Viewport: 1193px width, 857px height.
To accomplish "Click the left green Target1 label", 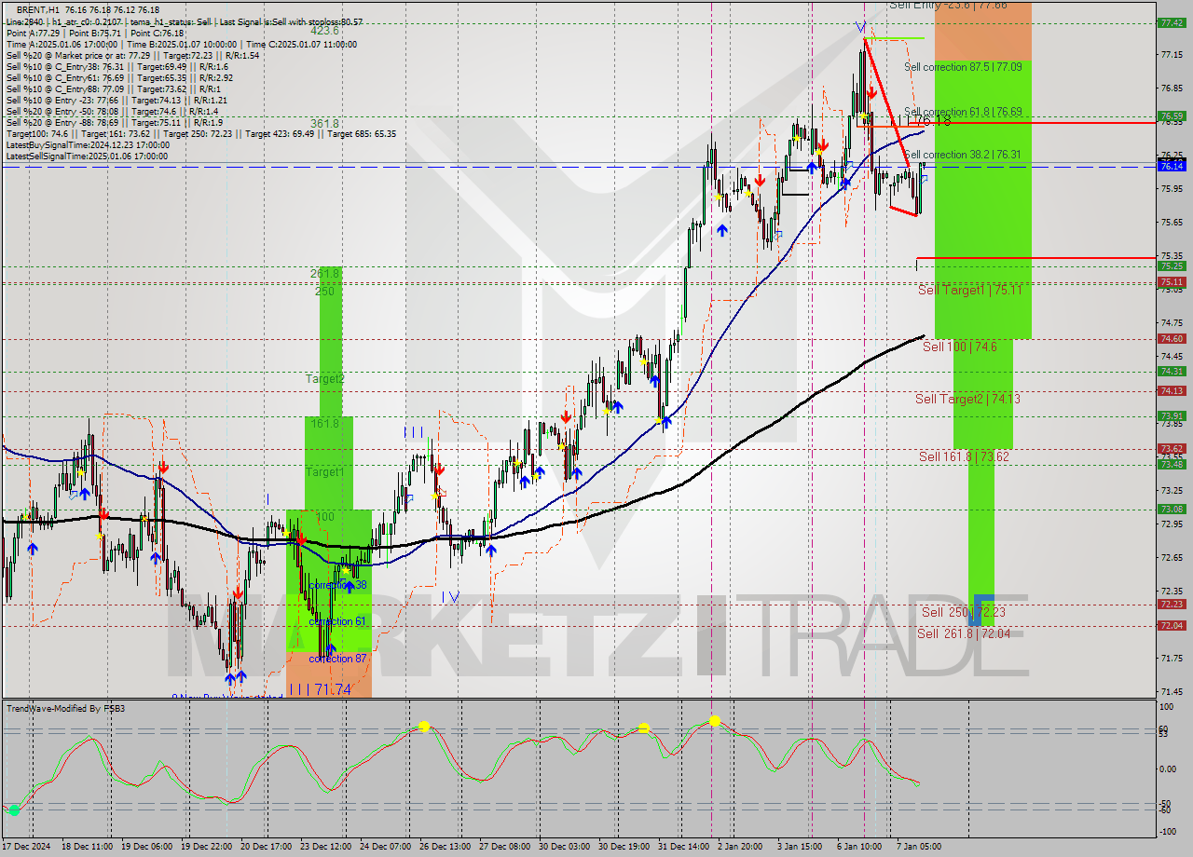I will pyautogui.click(x=325, y=472).
